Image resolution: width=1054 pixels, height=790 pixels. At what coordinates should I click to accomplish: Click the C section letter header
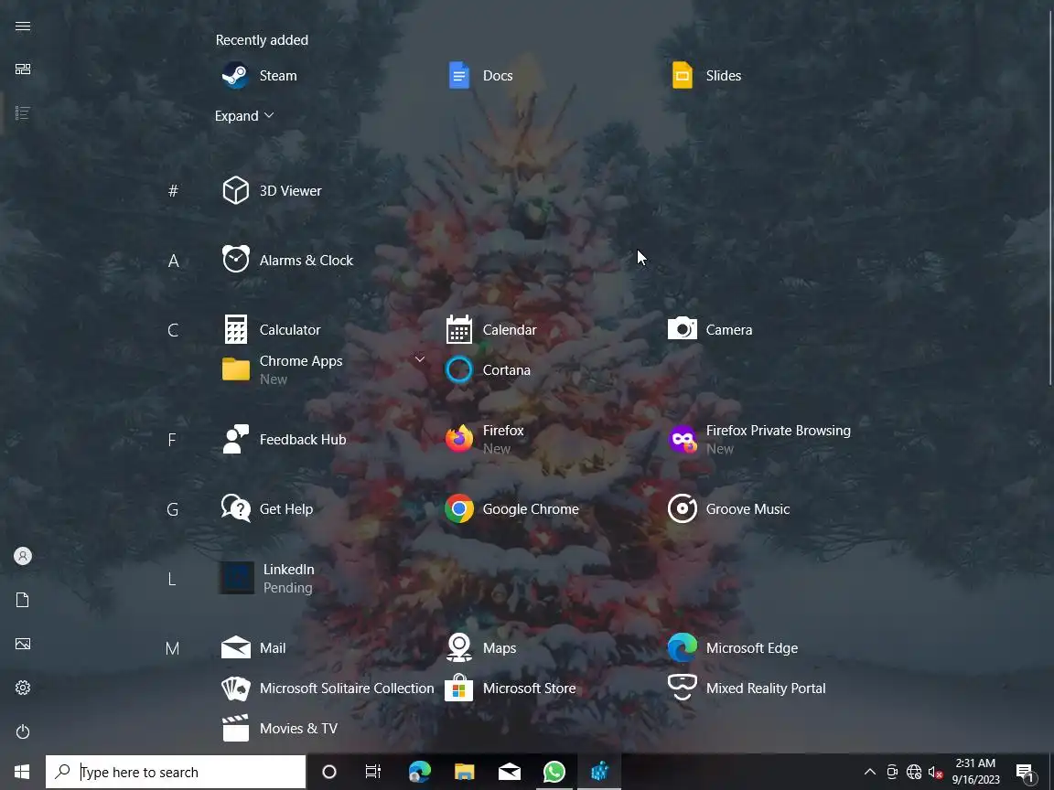pyautogui.click(x=173, y=330)
